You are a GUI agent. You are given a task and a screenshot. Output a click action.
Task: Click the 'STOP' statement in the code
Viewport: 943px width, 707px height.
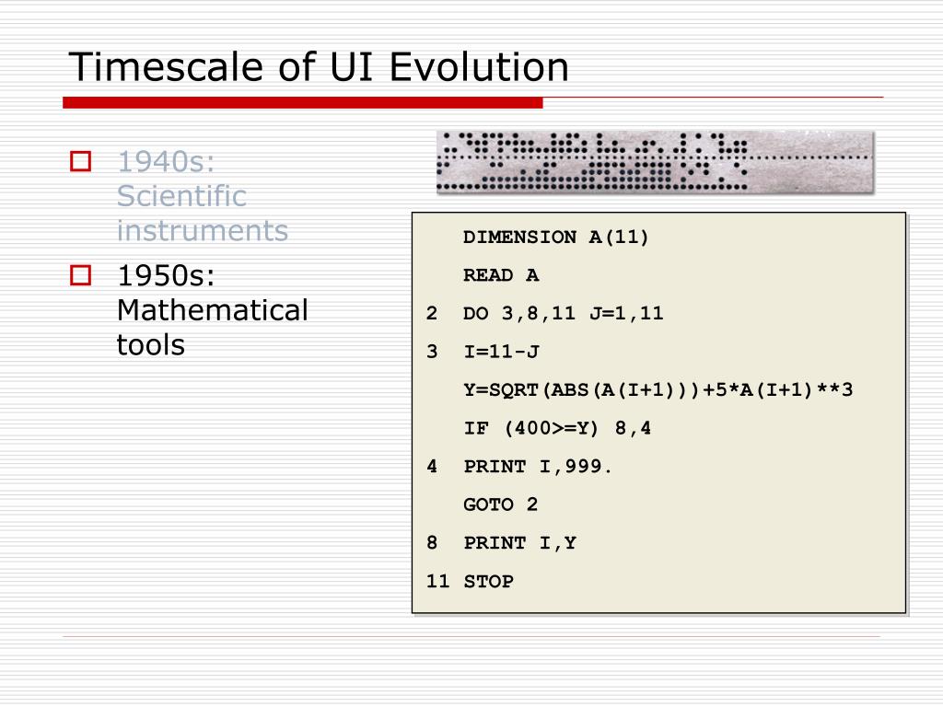click(x=488, y=582)
